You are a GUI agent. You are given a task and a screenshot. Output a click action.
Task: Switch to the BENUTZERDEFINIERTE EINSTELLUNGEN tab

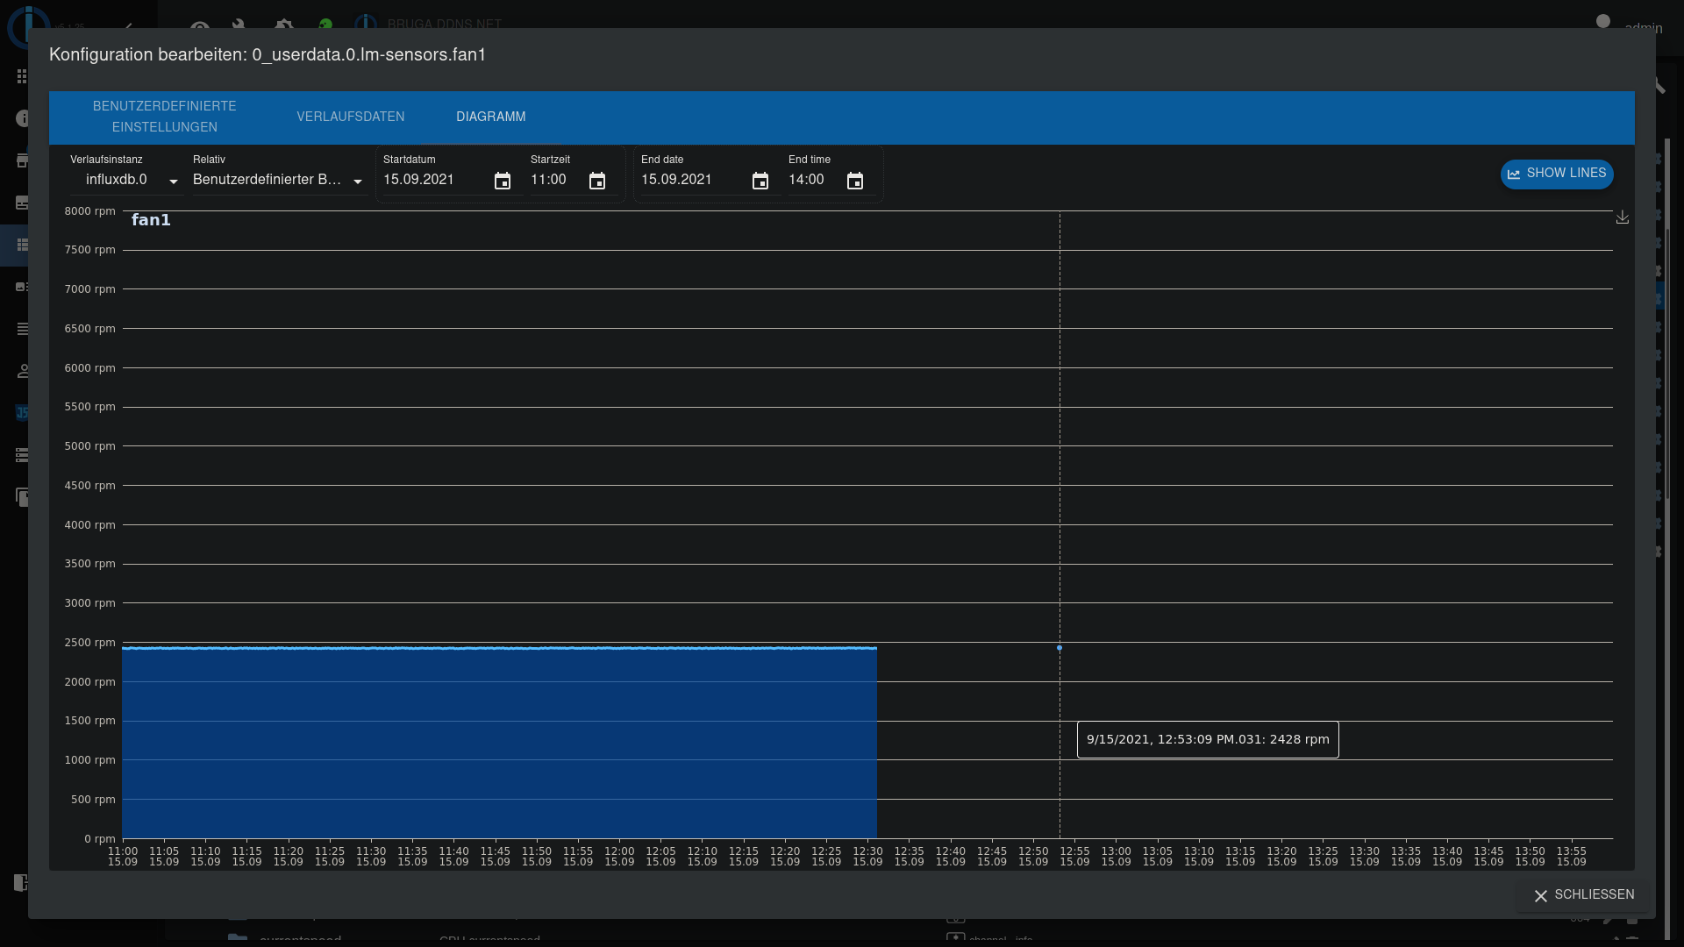click(x=164, y=116)
